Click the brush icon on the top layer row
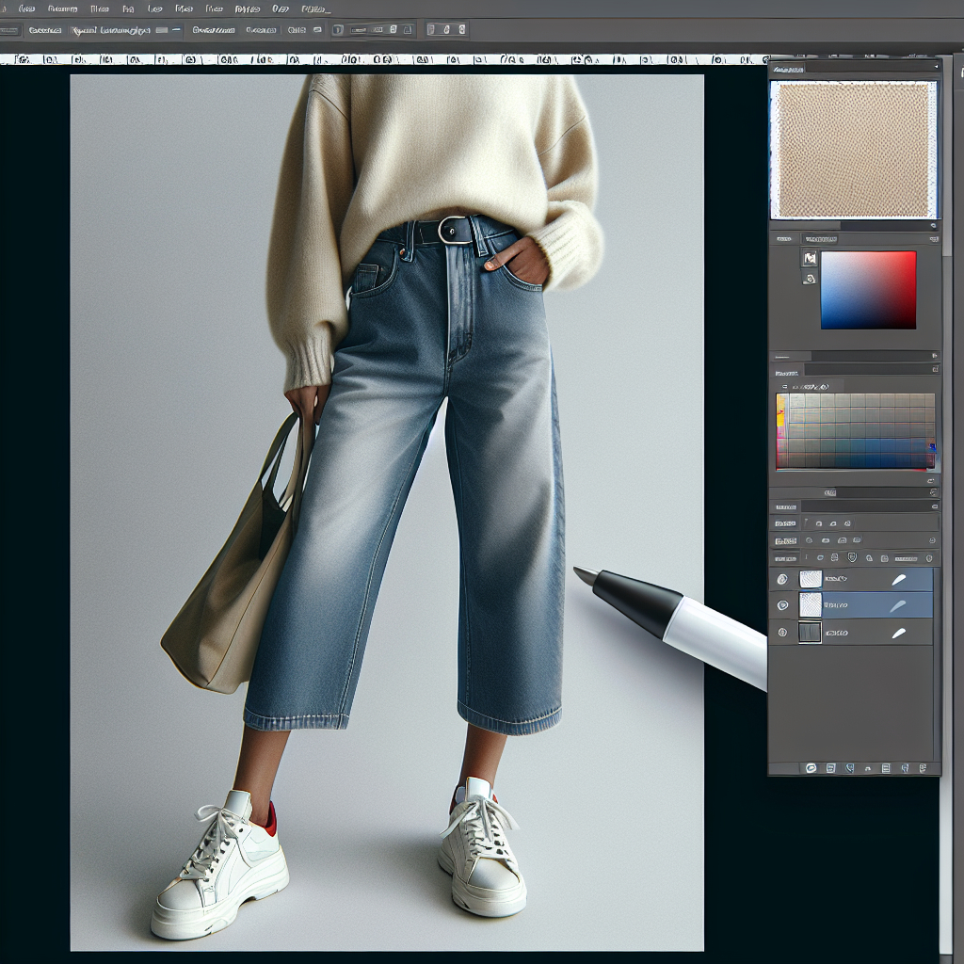The width and height of the screenshot is (964, 964). pyautogui.click(x=899, y=580)
